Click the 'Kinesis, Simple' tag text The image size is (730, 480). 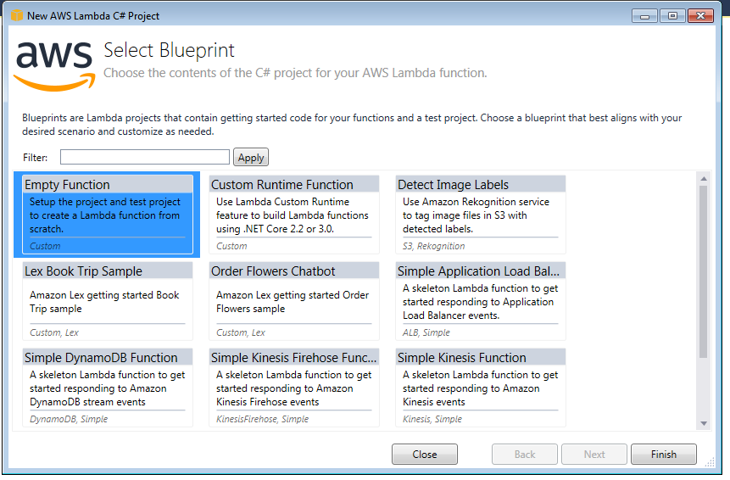pos(432,419)
